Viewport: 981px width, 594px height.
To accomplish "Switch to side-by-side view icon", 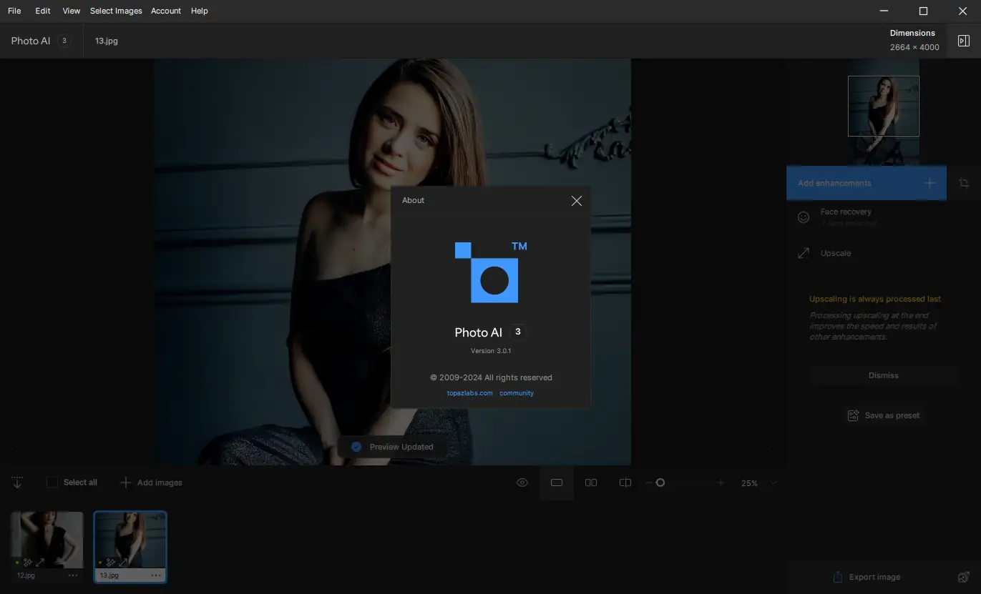I will click(591, 483).
